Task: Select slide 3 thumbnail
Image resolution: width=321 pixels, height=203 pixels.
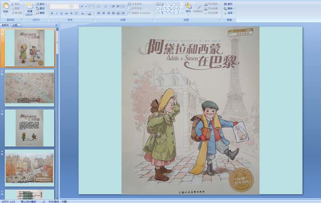Action: [29, 128]
